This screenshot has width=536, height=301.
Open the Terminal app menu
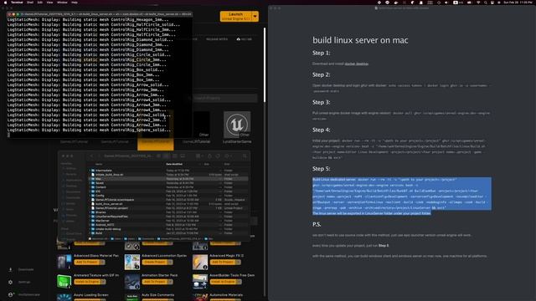tap(17, 3)
